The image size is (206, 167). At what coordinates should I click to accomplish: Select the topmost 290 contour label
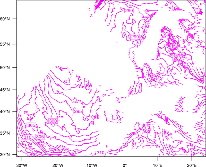click(x=129, y=11)
